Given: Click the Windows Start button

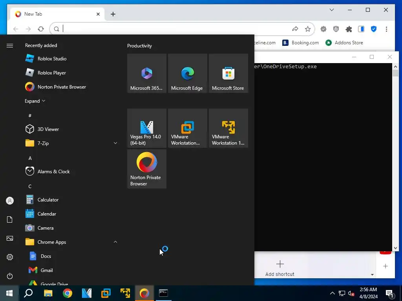Looking at the screenshot, I should 9,293.
